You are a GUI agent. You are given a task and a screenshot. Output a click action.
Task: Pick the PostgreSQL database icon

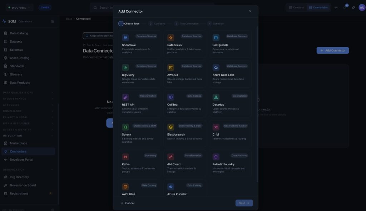click(216, 38)
